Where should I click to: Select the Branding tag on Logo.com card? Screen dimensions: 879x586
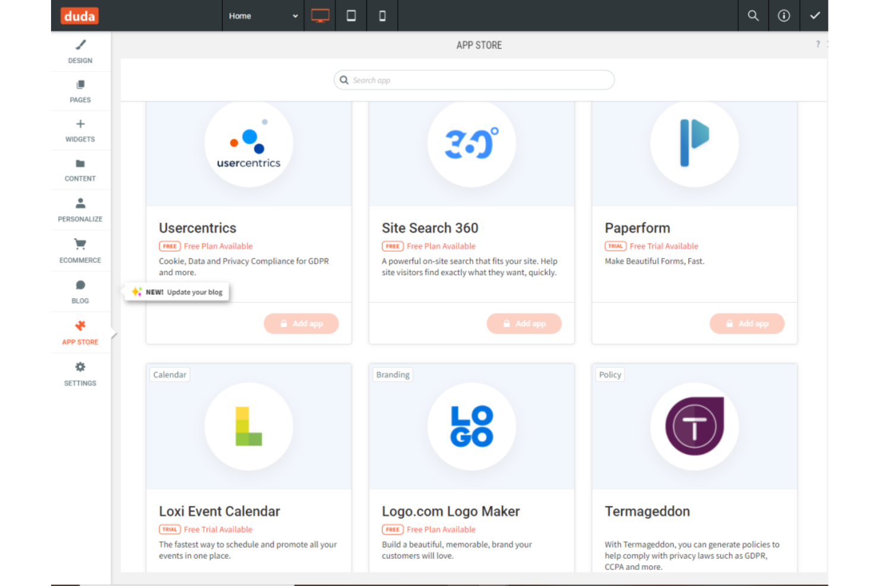pyautogui.click(x=392, y=374)
